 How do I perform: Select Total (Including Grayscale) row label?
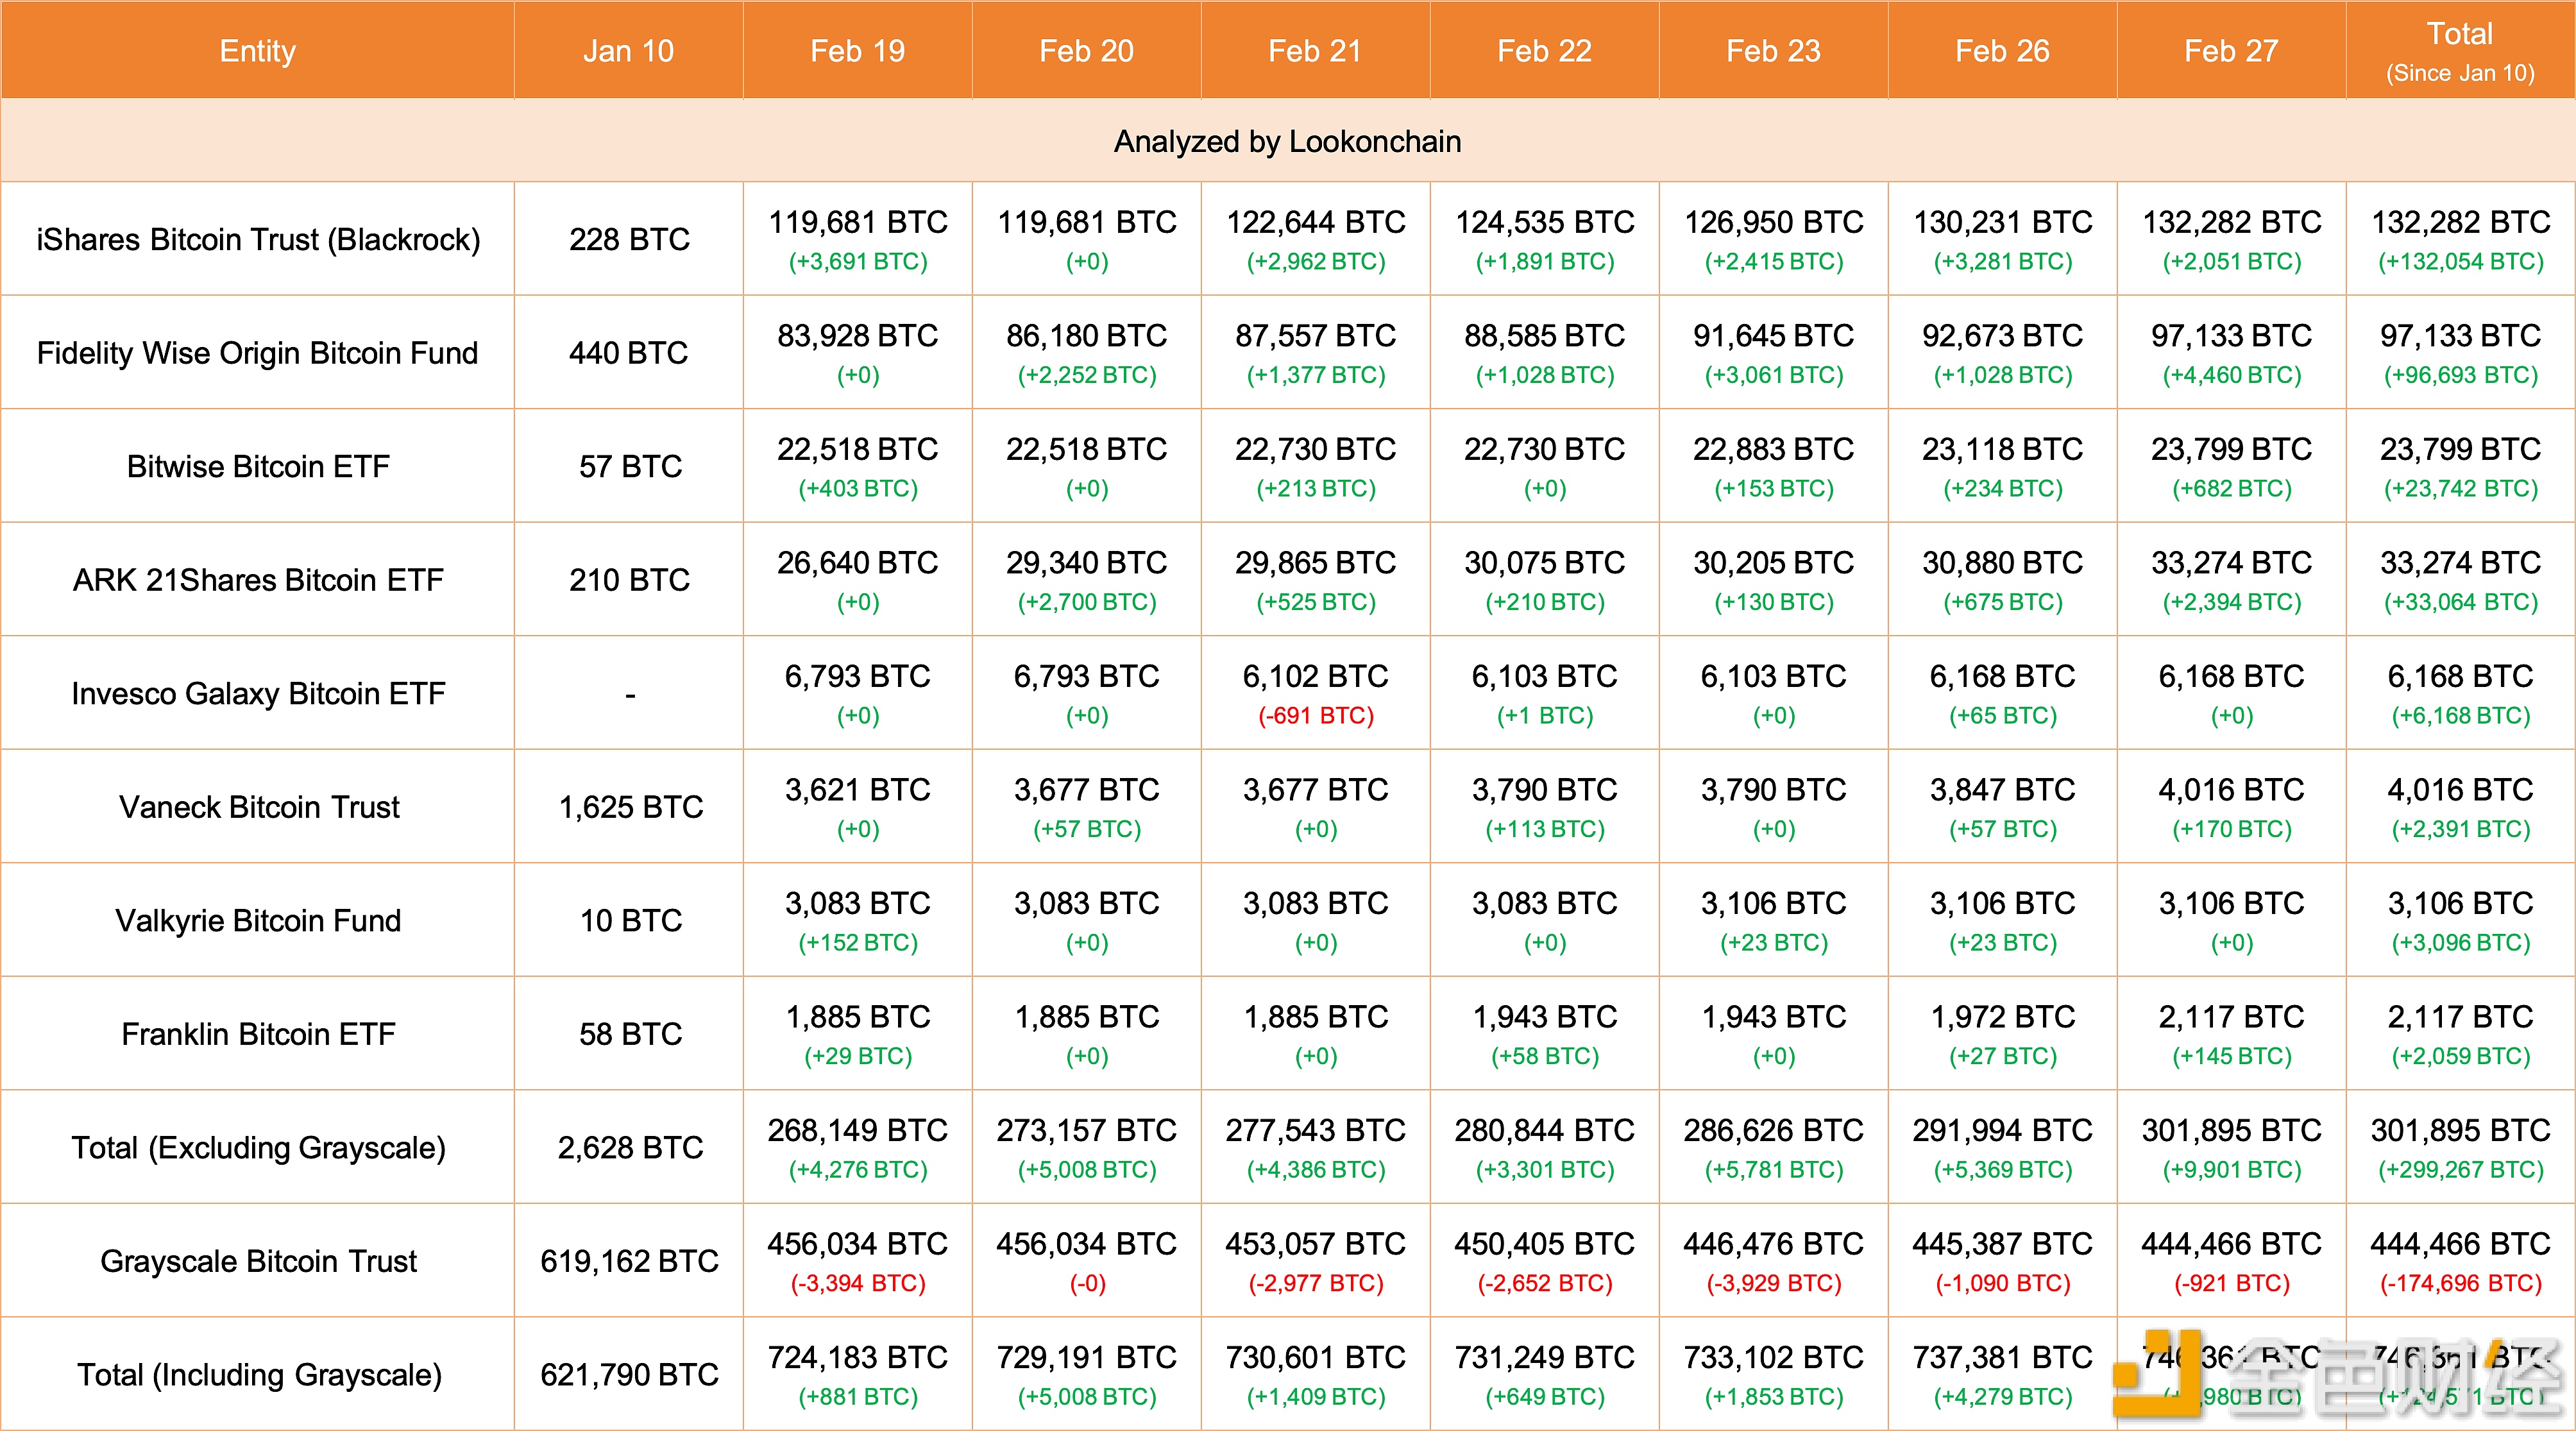259,1374
